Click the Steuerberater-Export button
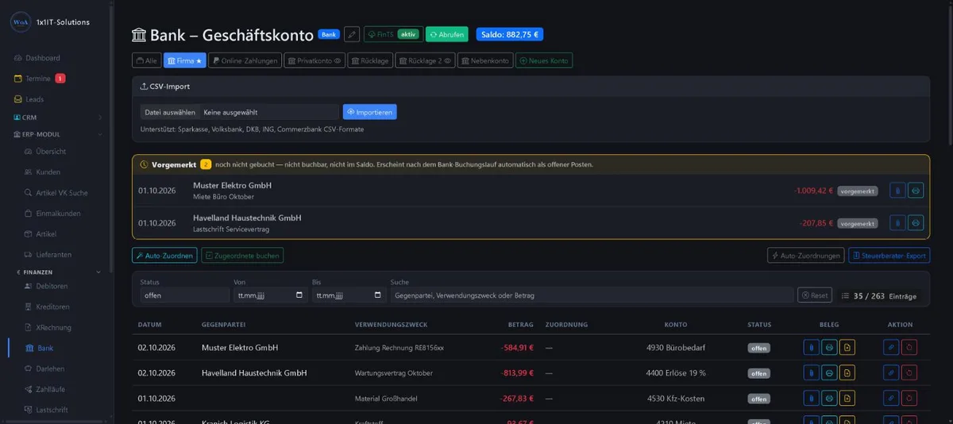 point(889,256)
